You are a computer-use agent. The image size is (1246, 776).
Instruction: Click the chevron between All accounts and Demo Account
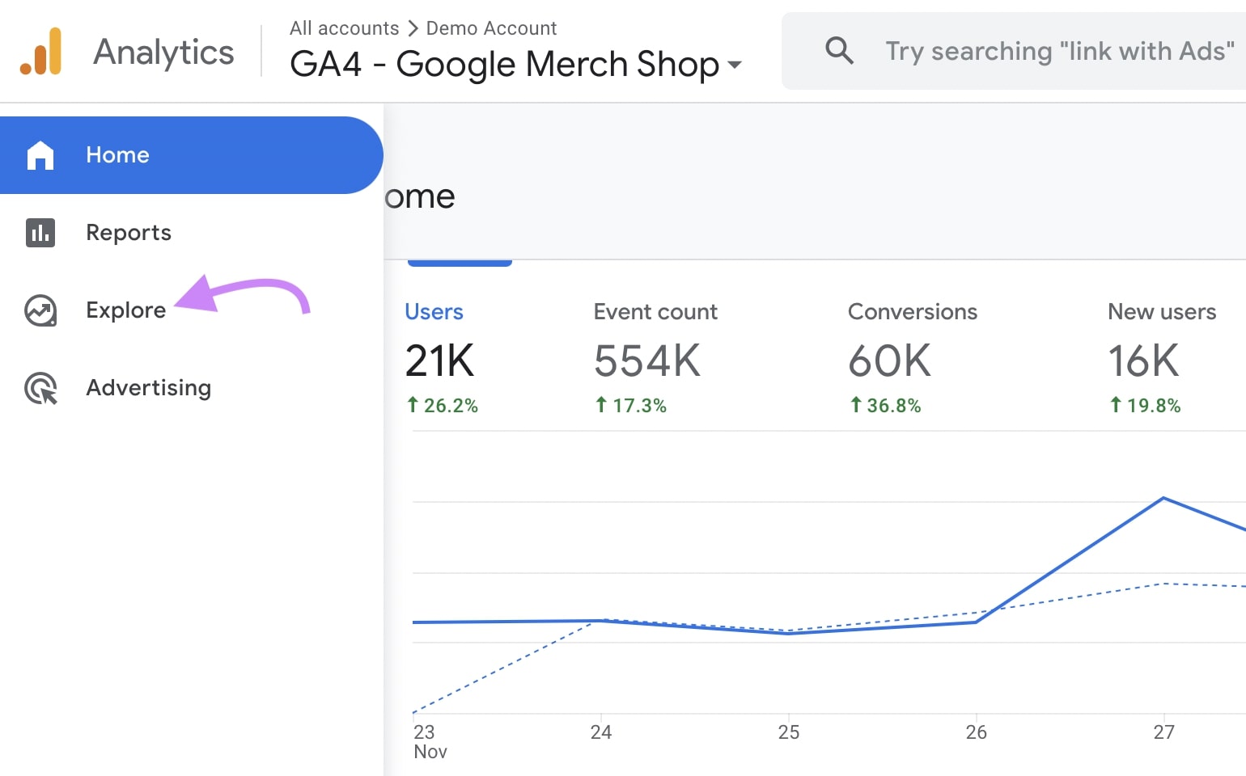click(413, 28)
